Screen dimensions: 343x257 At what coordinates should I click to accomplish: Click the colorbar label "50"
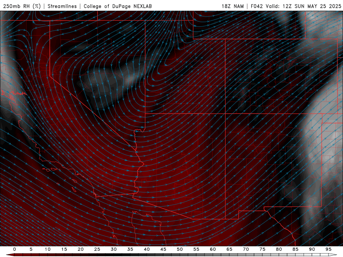pos(180,249)
